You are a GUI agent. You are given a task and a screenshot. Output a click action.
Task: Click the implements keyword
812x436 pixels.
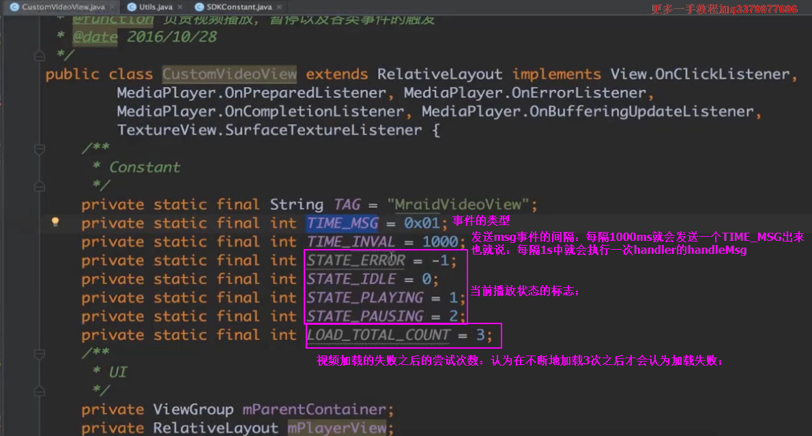[557, 74]
